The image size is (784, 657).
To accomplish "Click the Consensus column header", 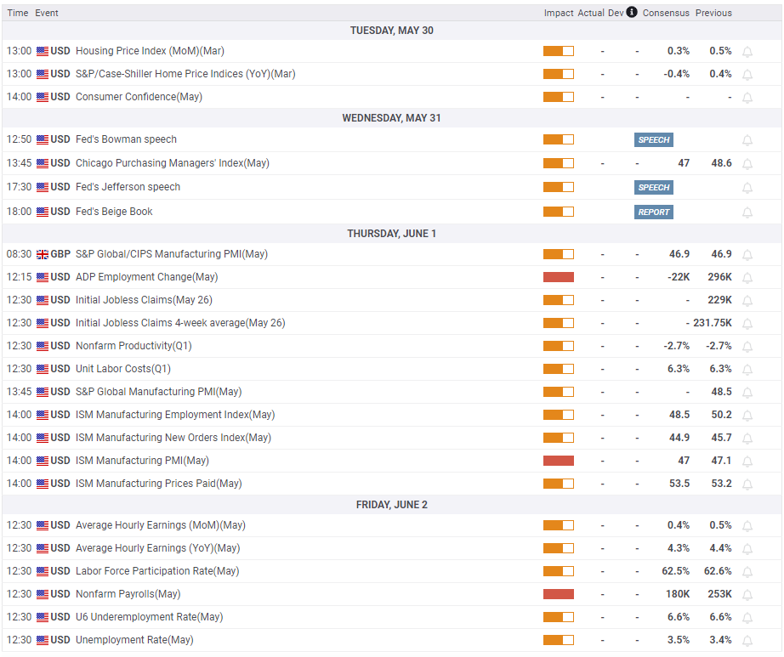I will click(x=666, y=13).
